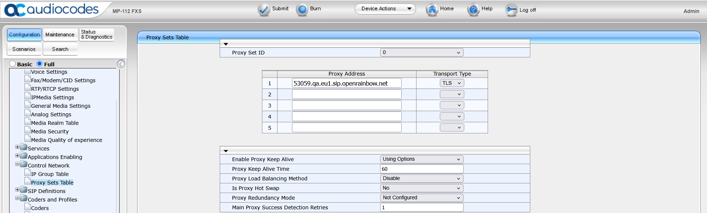The width and height of the screenshot is (707, 213).
Task: Change Transport Type TLS dropdown
Action: click(x=452, y=83)
